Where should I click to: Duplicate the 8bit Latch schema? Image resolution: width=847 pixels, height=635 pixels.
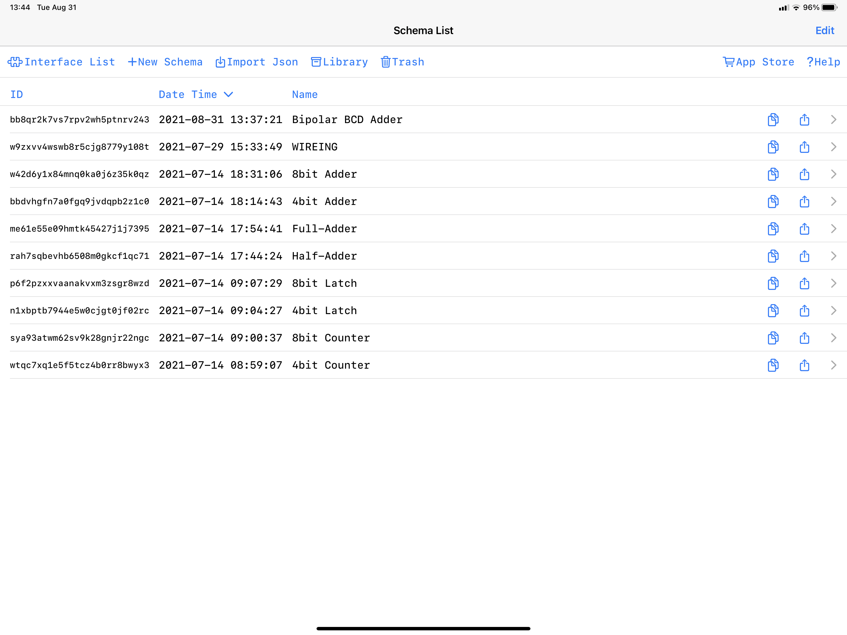point(773,283)
